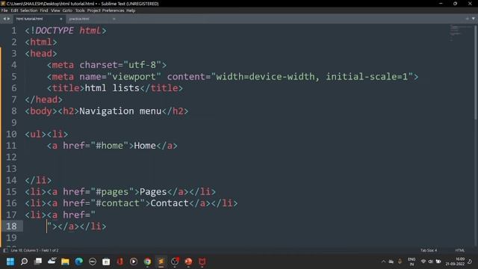This screenshot has height=269, width=478.
Task: Open the clock and date flyout
Action: tap(455, 262)
